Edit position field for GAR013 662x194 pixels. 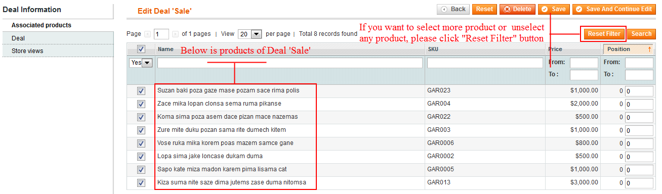[x=639, y=183]
